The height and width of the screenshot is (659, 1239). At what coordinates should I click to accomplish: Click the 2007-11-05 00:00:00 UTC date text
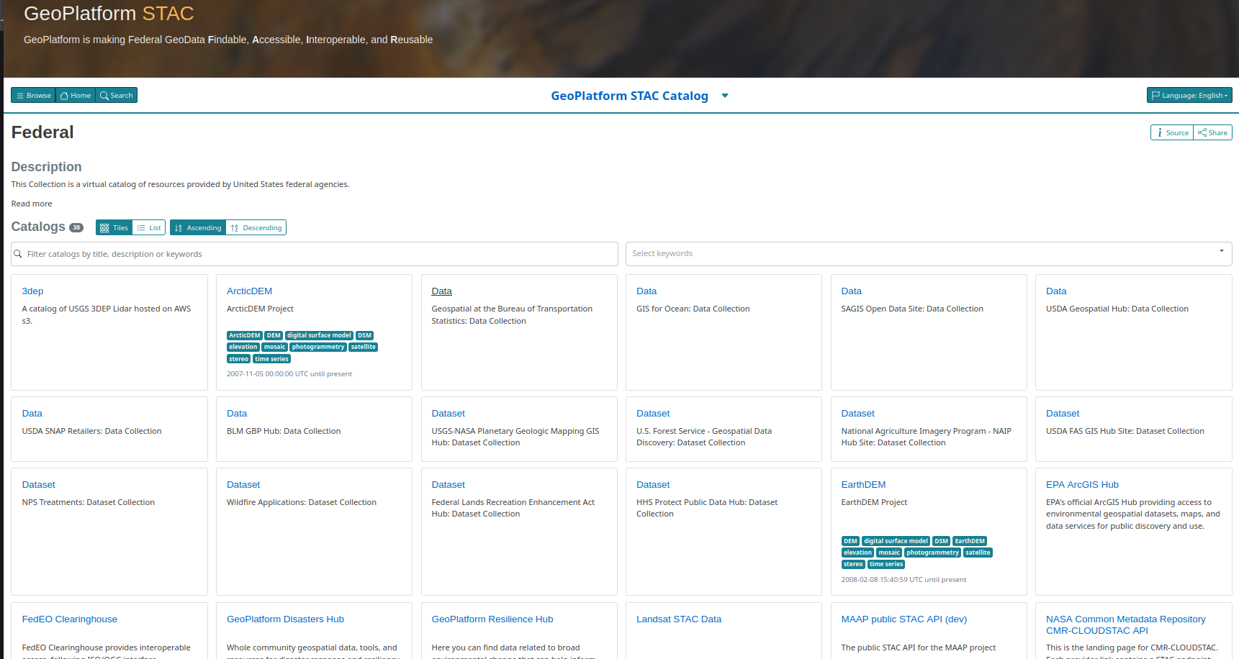[x=289, y=374]
